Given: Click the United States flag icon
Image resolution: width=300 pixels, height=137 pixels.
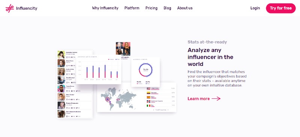Looking at the screenshot, I should point(148,89).
